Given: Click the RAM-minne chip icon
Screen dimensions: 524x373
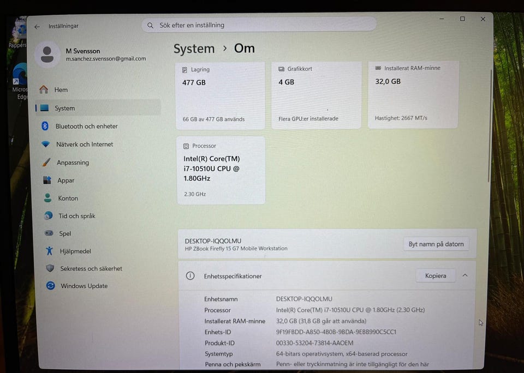Looking at the screenshot, I should tap(378, 68).
